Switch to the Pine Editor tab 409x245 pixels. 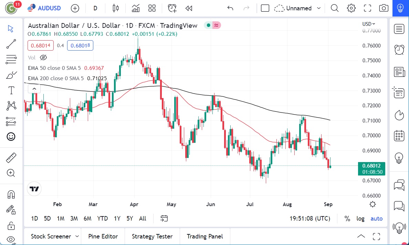pyautogui.click(x=103, y=236)
